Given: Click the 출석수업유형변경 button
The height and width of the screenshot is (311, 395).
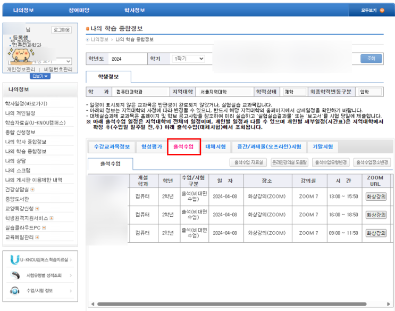Looking at the screenshot, I should (331, 162).
